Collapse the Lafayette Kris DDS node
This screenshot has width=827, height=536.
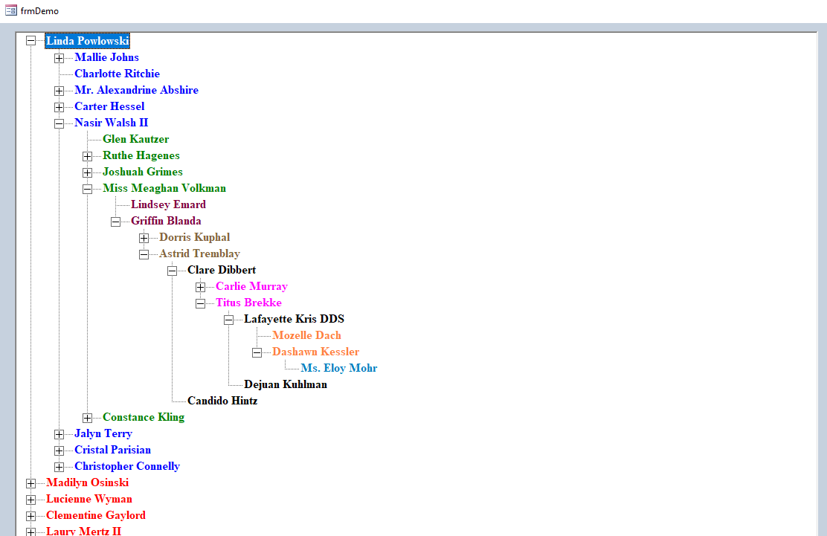pyautogui.click(x=228, y=320)
